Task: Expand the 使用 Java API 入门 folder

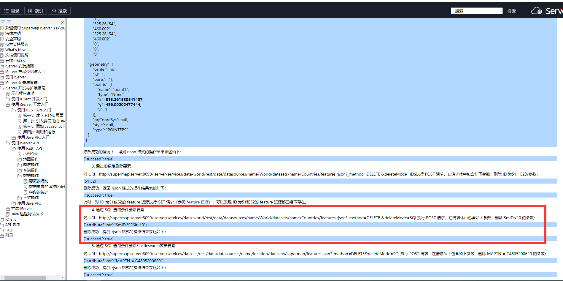Action: [14, 138]
